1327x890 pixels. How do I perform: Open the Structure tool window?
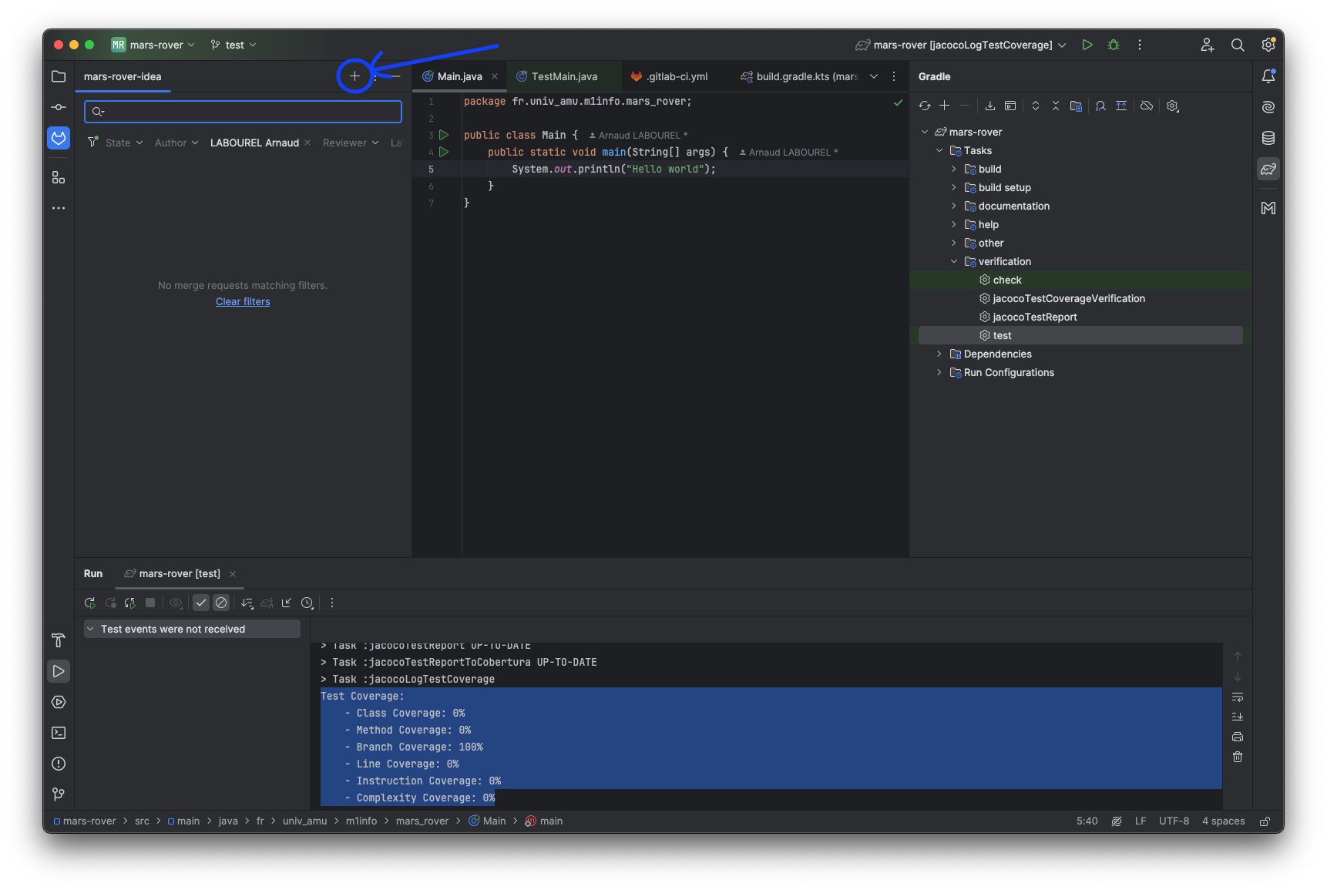coord(59,177)
